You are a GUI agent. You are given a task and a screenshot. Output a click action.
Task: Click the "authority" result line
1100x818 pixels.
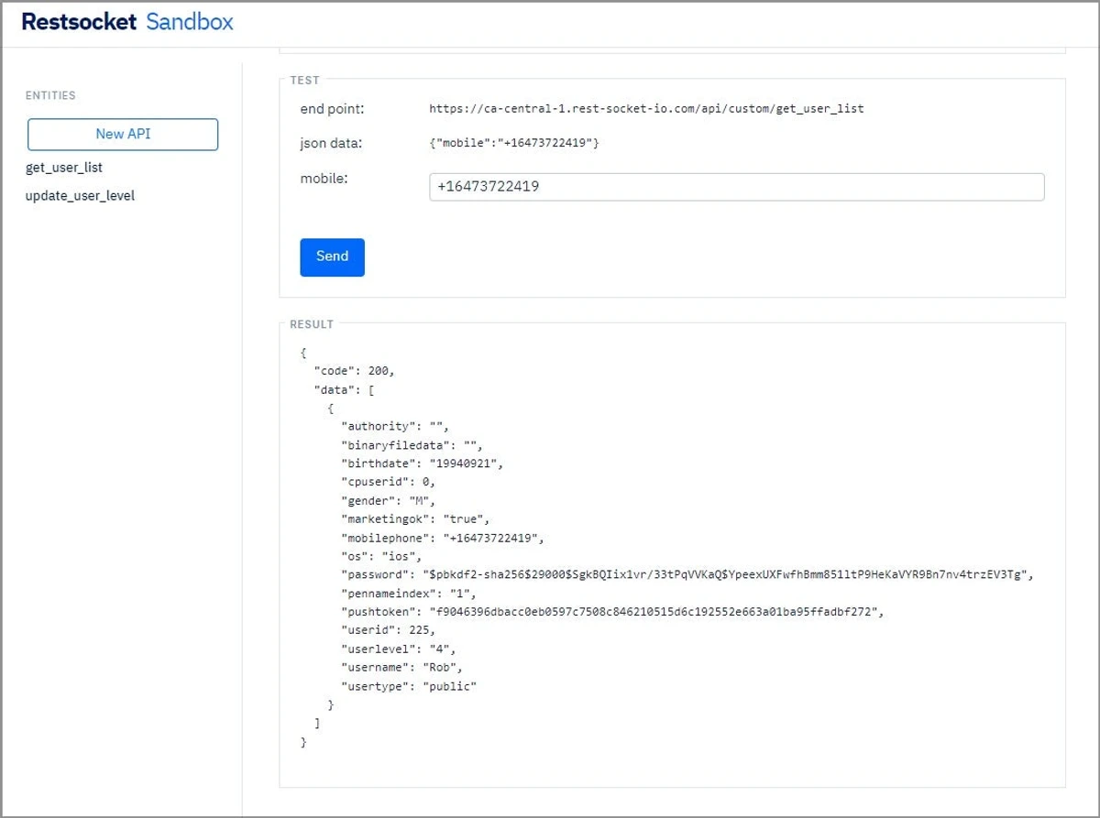395,426
